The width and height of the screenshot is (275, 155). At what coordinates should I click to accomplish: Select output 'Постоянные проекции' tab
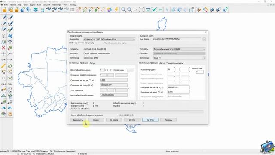[148, 63]
